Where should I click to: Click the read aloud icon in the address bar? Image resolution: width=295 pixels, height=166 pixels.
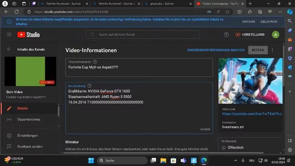[218, 12]
